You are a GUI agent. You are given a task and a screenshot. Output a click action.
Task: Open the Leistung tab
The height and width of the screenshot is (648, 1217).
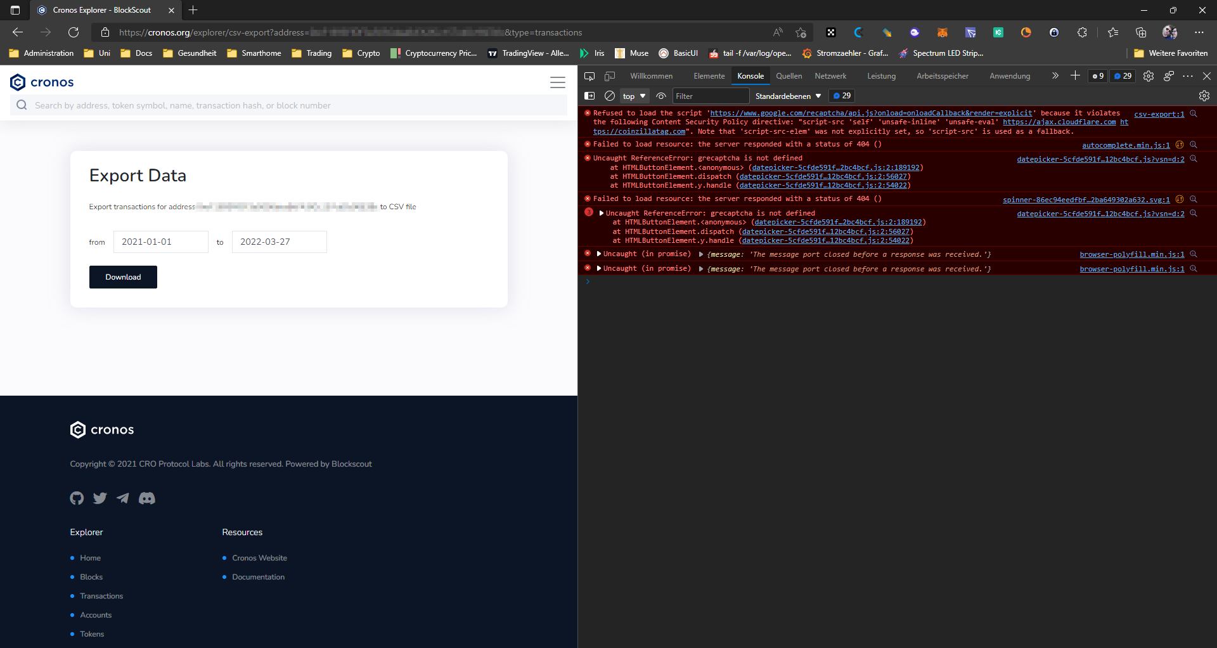tap(881, 76)
